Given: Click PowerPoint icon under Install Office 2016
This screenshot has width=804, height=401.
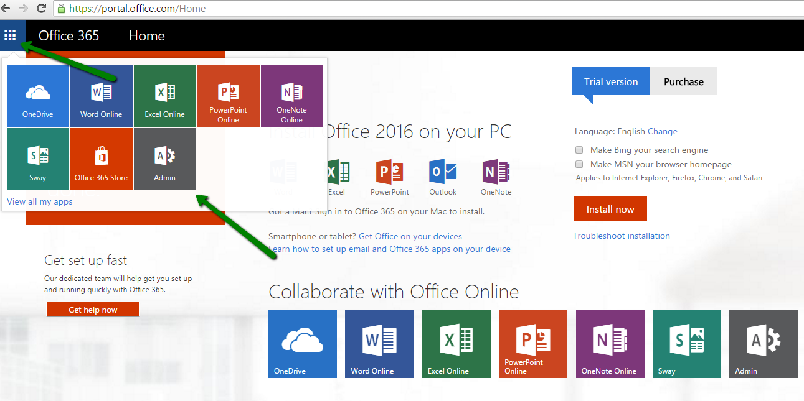Looking at the screenshot, I should click(x=390, y=171).
